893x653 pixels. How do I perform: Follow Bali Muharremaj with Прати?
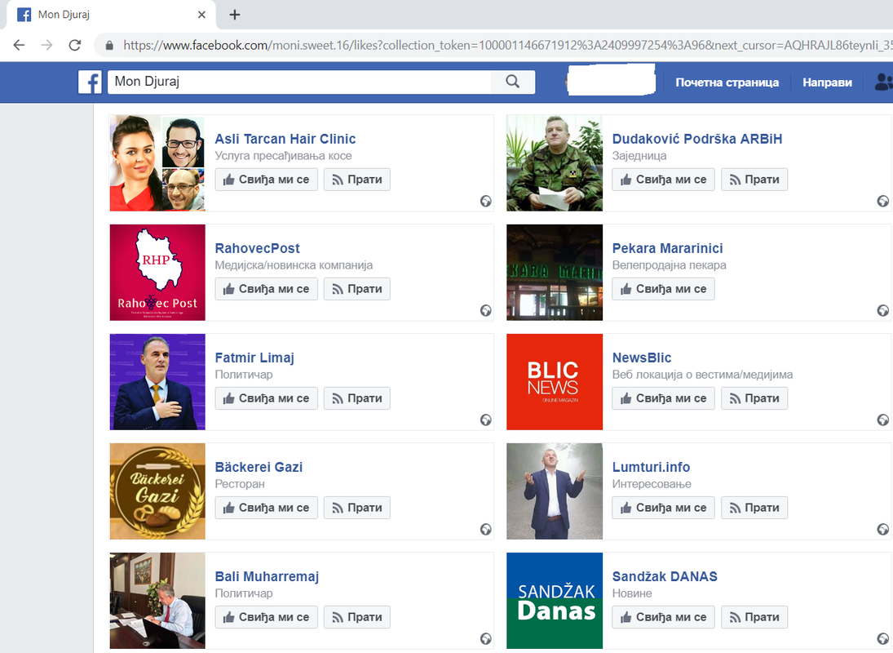pos(357,617)
